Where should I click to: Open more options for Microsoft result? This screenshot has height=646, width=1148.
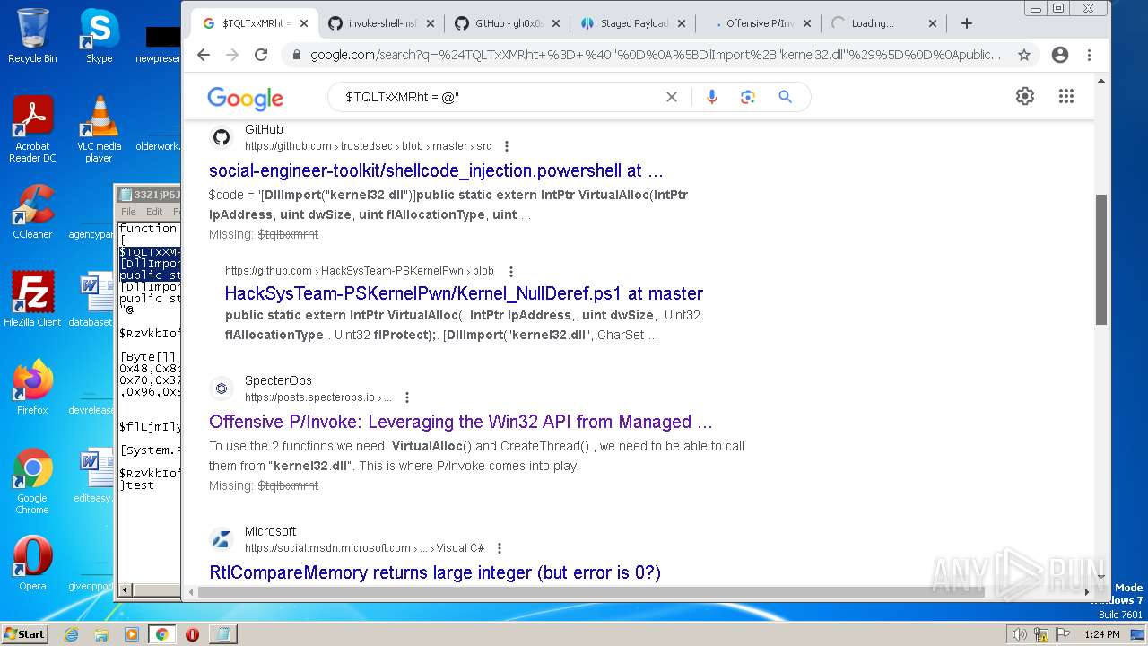[500, 548]
